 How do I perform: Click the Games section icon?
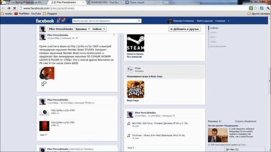(130, 69)
